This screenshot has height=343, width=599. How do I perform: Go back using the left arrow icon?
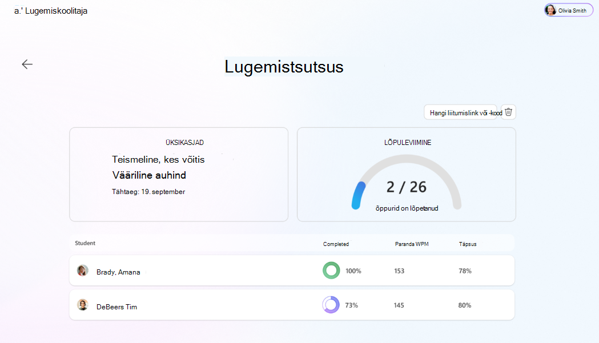coord(27,64)
